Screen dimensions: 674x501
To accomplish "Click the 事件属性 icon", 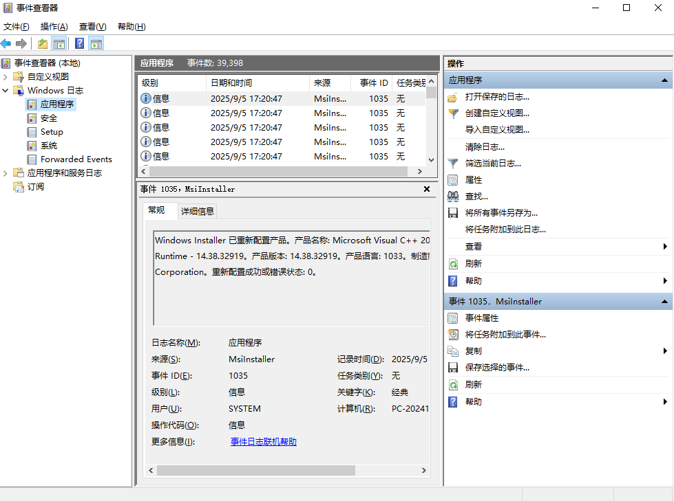I will 452,318.
